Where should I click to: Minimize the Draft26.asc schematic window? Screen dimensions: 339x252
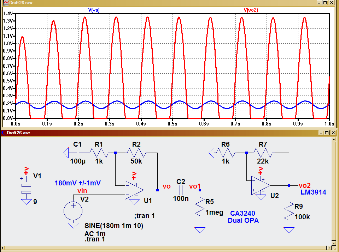[321, 133]
